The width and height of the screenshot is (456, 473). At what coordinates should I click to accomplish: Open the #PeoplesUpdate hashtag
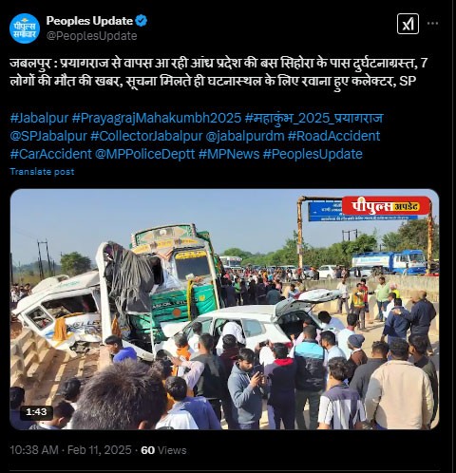313,154
